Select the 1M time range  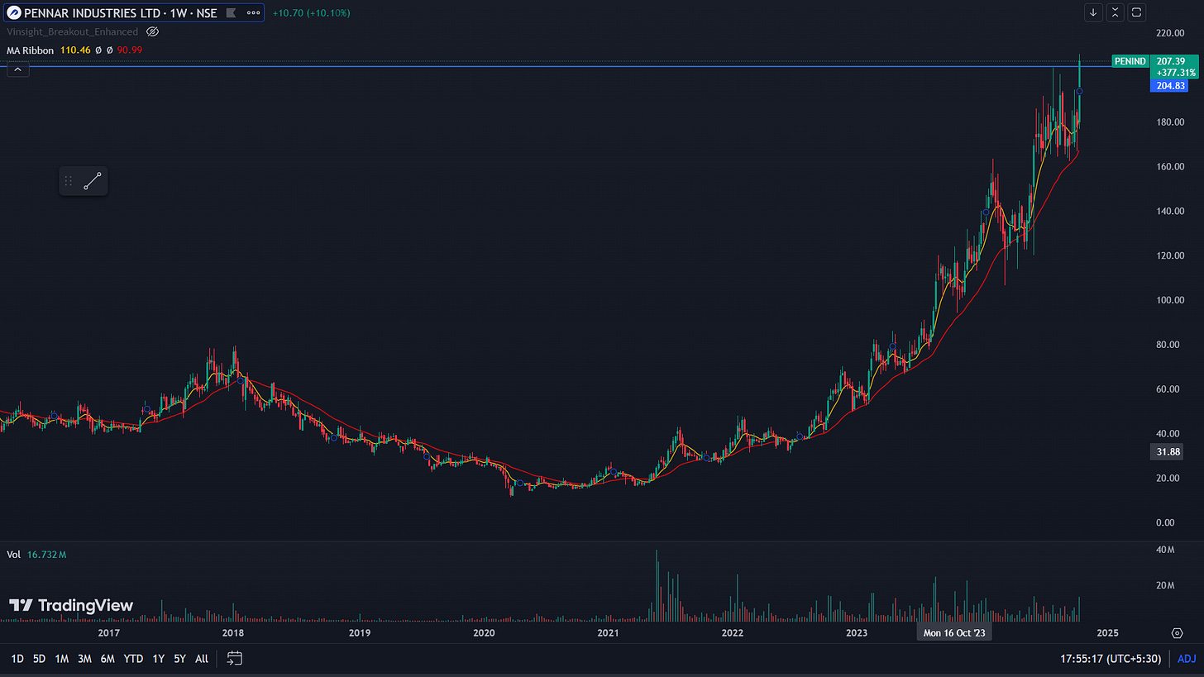click(x=62, y=659)
